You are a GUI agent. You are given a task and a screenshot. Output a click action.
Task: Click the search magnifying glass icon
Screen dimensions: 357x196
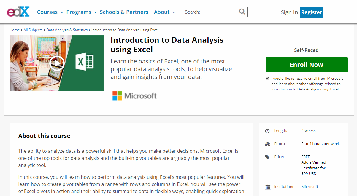[x=242, y=12]
